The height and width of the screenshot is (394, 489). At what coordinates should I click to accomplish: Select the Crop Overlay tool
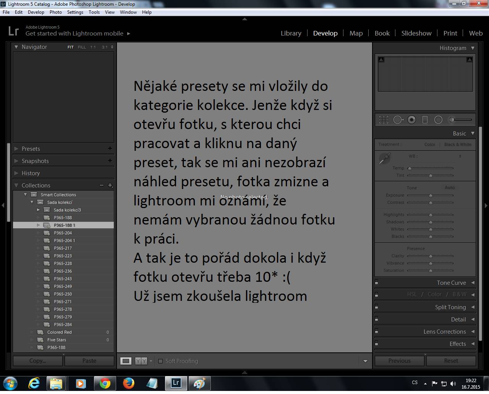384,120
